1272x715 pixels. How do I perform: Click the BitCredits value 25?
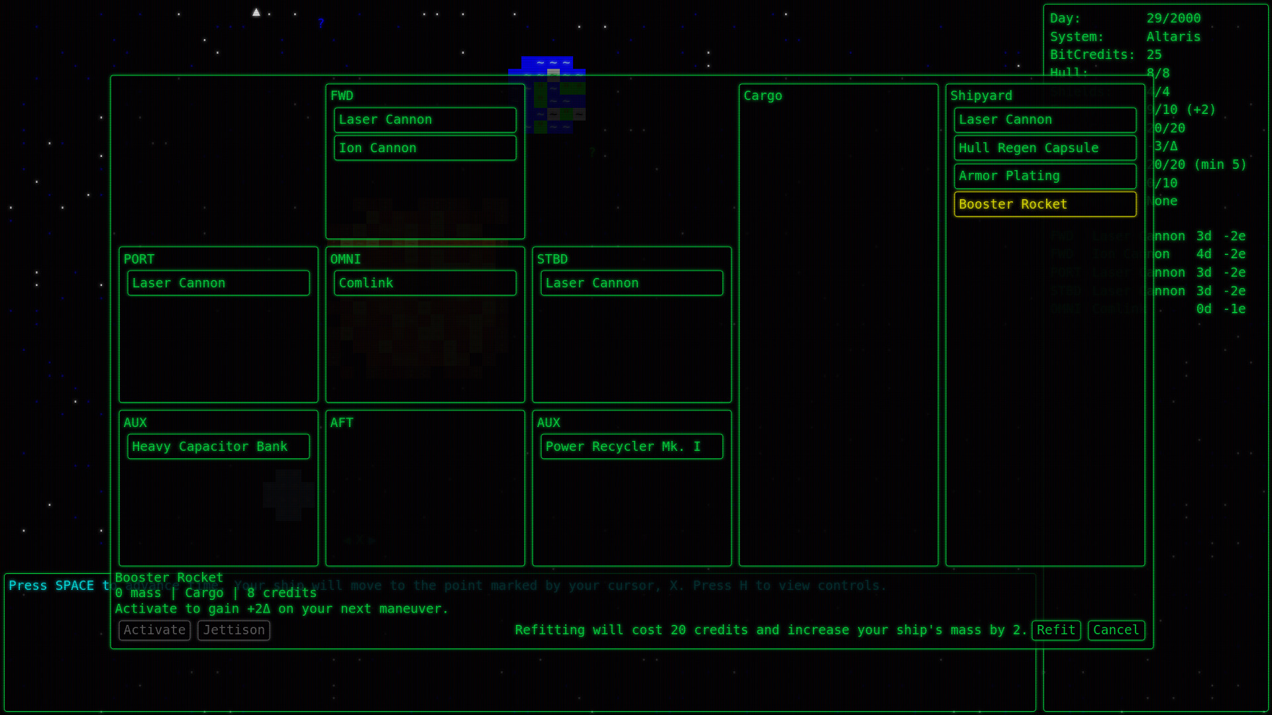[x=1154, y=54]
